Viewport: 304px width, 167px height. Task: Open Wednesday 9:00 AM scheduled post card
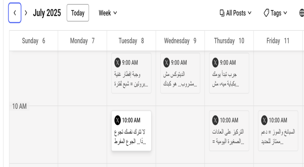click(x=180, y=73)
